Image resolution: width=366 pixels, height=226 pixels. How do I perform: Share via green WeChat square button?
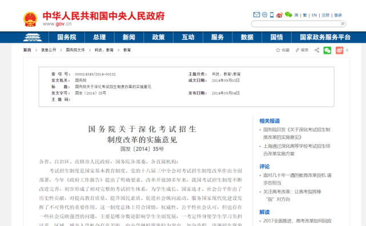point(327,50)
